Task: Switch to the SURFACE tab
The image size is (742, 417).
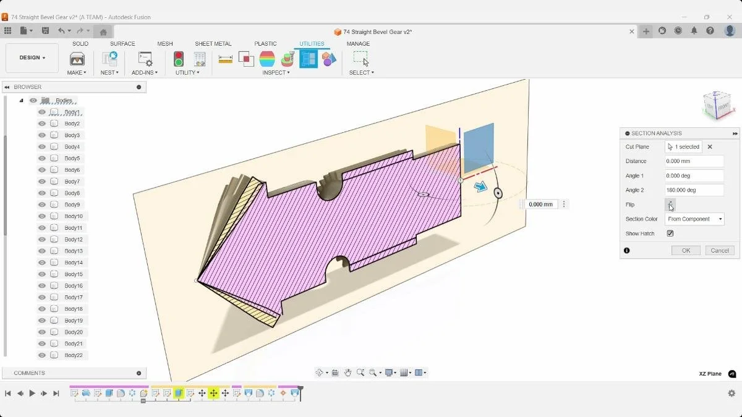Action: pyautogui.click(x=122, y=44)
